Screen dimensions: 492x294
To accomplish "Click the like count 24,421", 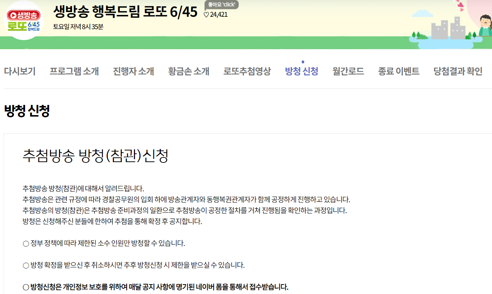I will [219, 15].
